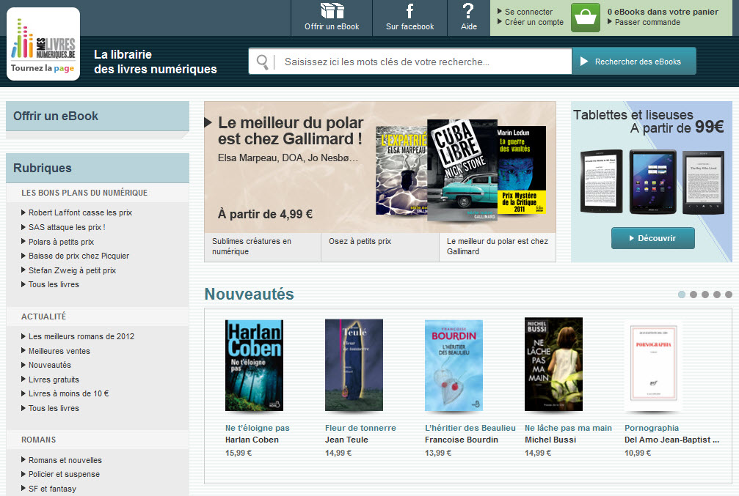Select 'Sublimes créatures en numérique' banner tab
Screen dimensions: 739x496
263,247
